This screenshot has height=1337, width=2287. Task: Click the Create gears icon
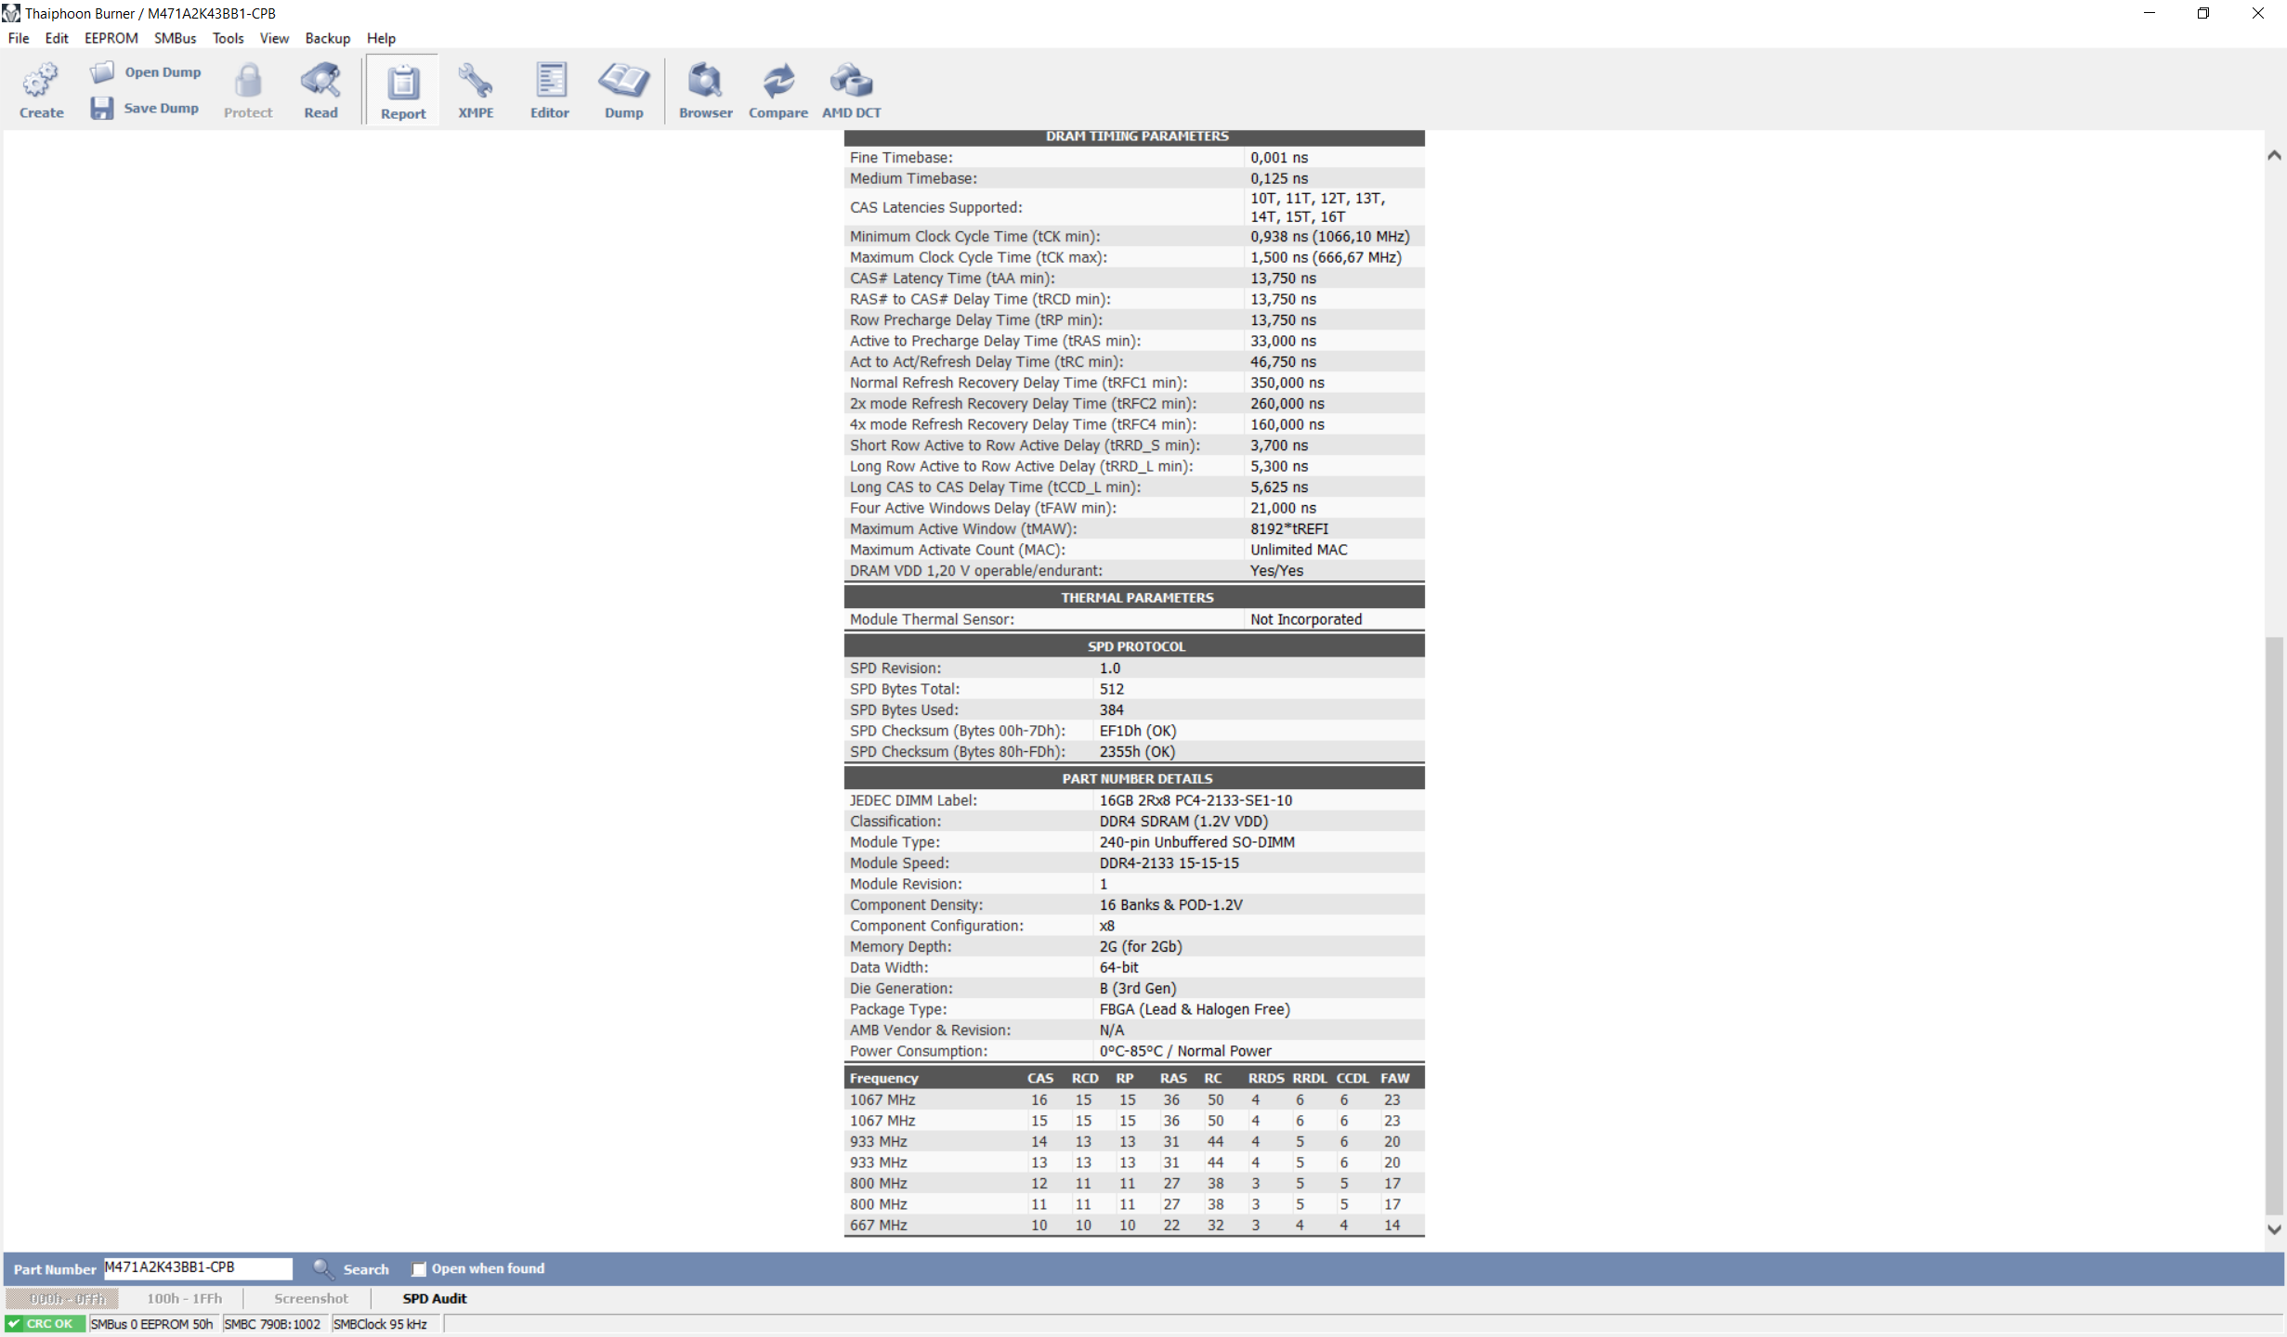coord(41,82)
